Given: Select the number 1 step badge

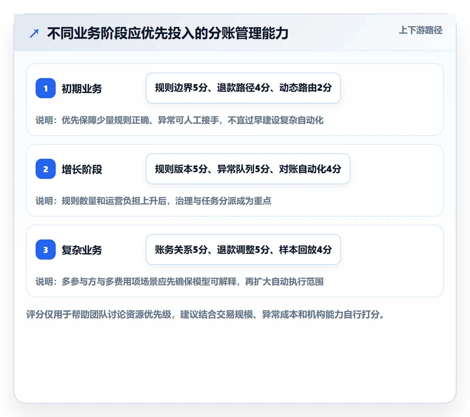Looking at the screenshot, I should tap(46, 88).
